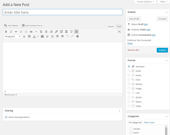Viewport: 170px width, 135px height.
Task: Click the insert link icon
Action: pos(56,32)
